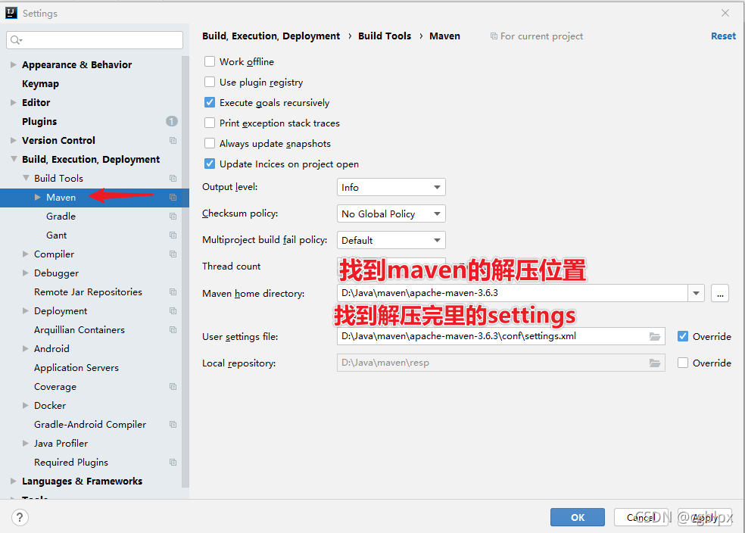This screenshot has width=745, height=533.
Task: Click project-level icon beside Gradle-Android Compiler
Action: [173, 425]
